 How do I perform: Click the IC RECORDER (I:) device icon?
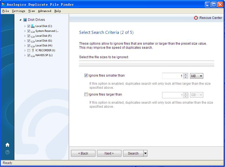tap(33, 50)
